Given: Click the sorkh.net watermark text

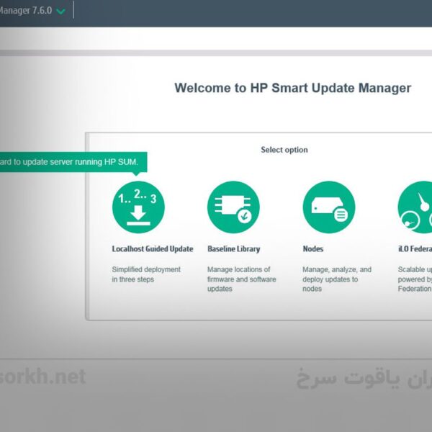Looking at the screenshot, I should [x=42, y=377].
